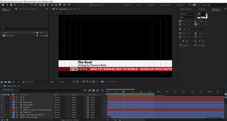Select the Brush tool
The image size is (227, 121).
52,5
